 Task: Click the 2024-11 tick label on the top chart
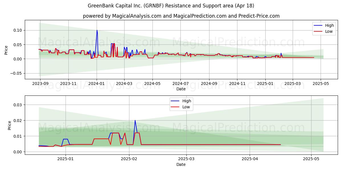tap(238, 84)
